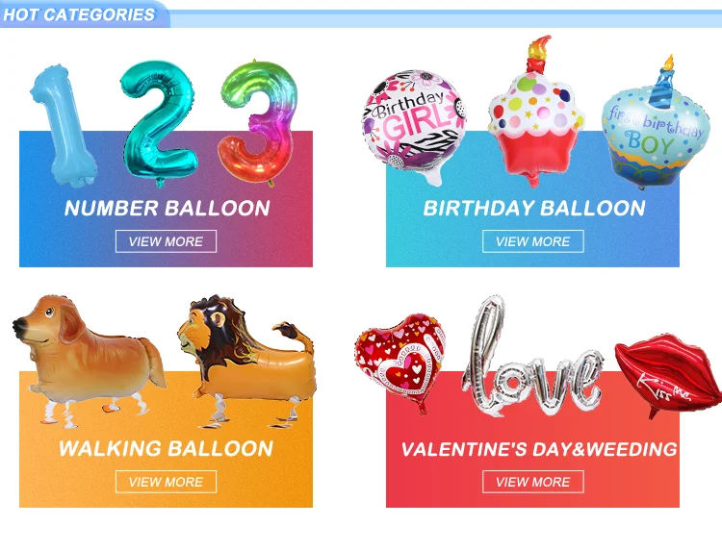The width and height of the screenshot is (722, 551).
Task: Click View More under Birthday Balloon
Action: pyautogui.click(x=532, y=241)
